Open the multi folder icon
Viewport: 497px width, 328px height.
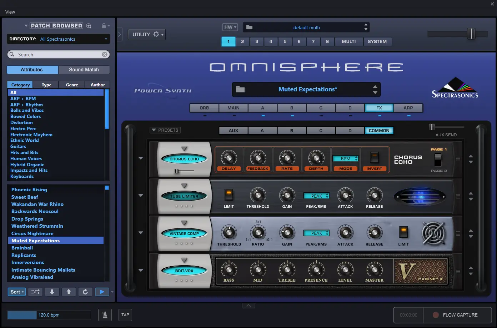coord(250,27)
